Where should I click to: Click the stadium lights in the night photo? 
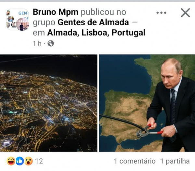click(x=6, y=143)
